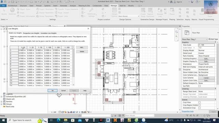Expand the Groups node in Project Browser

(1, 104)
